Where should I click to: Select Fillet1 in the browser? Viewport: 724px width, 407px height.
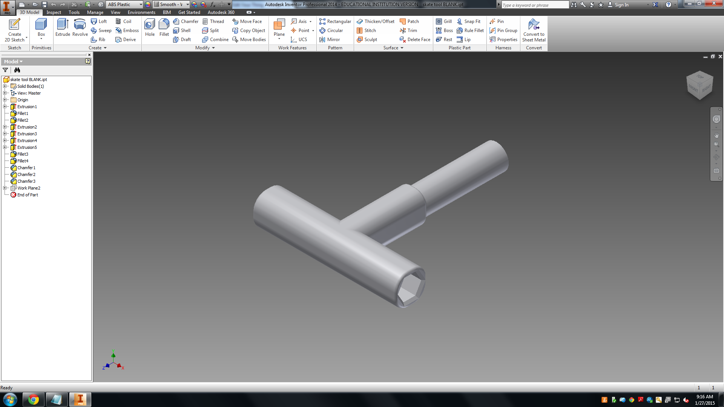23,113
